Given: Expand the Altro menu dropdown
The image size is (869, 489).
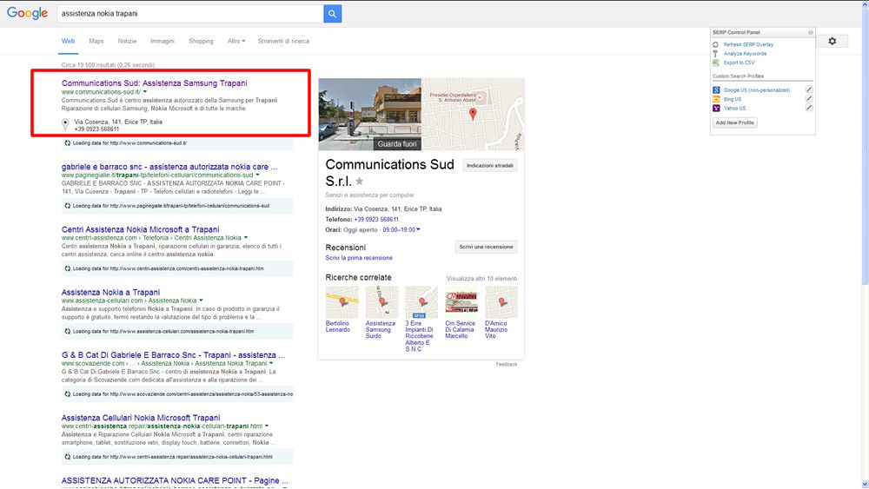Looking at the screenshot, I should 236,41.
